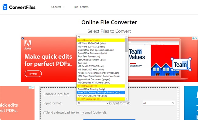The height and width of the screenshot is (120, 198).
Task: Click the Adobe logo in banner ad
Action: click(28, 45)
